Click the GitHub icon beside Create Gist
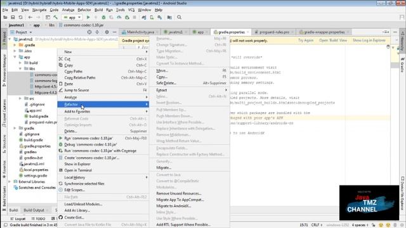 [61, 217]
